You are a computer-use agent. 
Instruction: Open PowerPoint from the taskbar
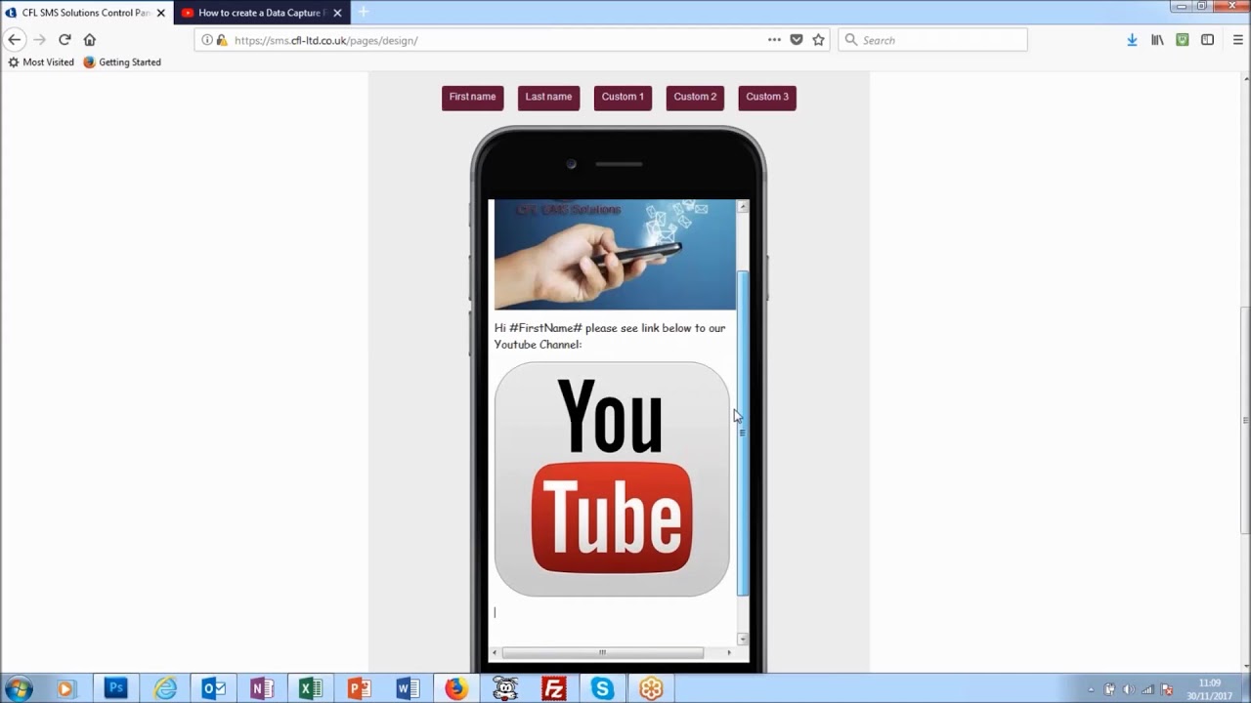[x=359, y=688]
